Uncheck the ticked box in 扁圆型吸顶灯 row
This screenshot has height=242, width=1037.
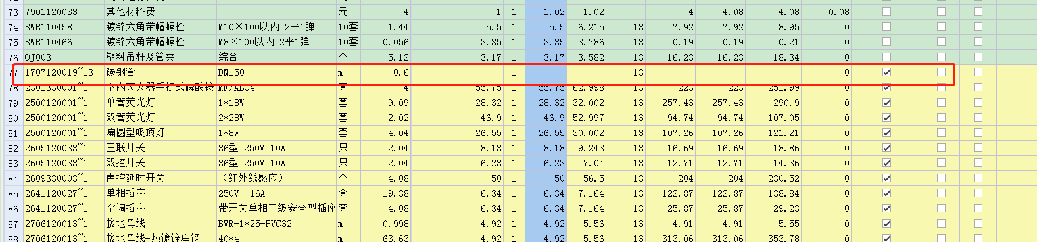point(886,133)
